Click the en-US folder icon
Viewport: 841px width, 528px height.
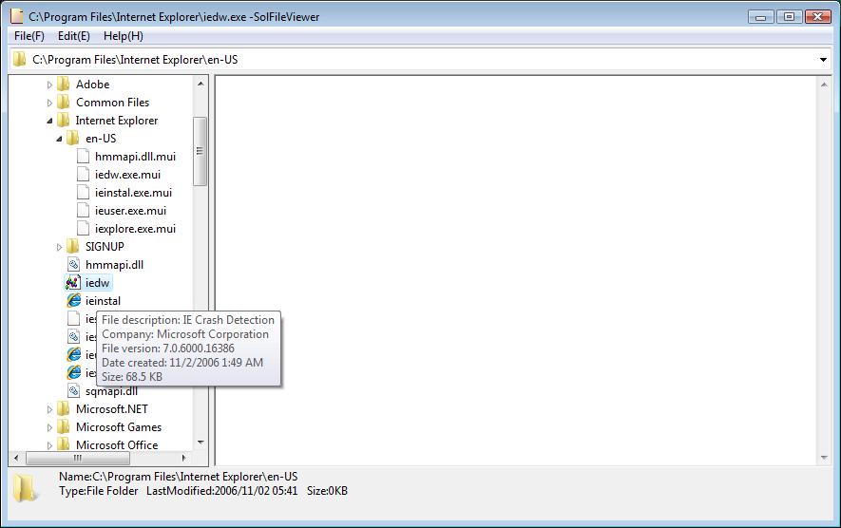click(73, 139)
